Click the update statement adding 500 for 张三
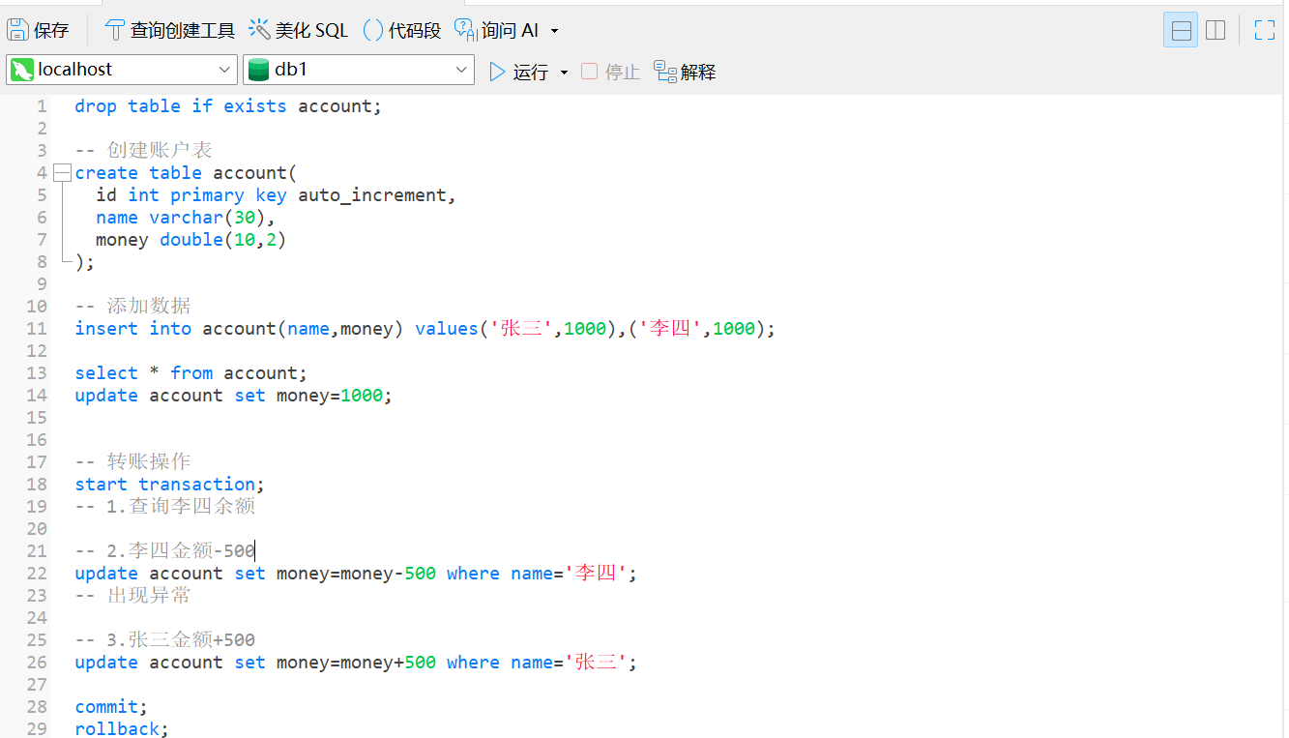The image size is (1289, 738). 356,663
